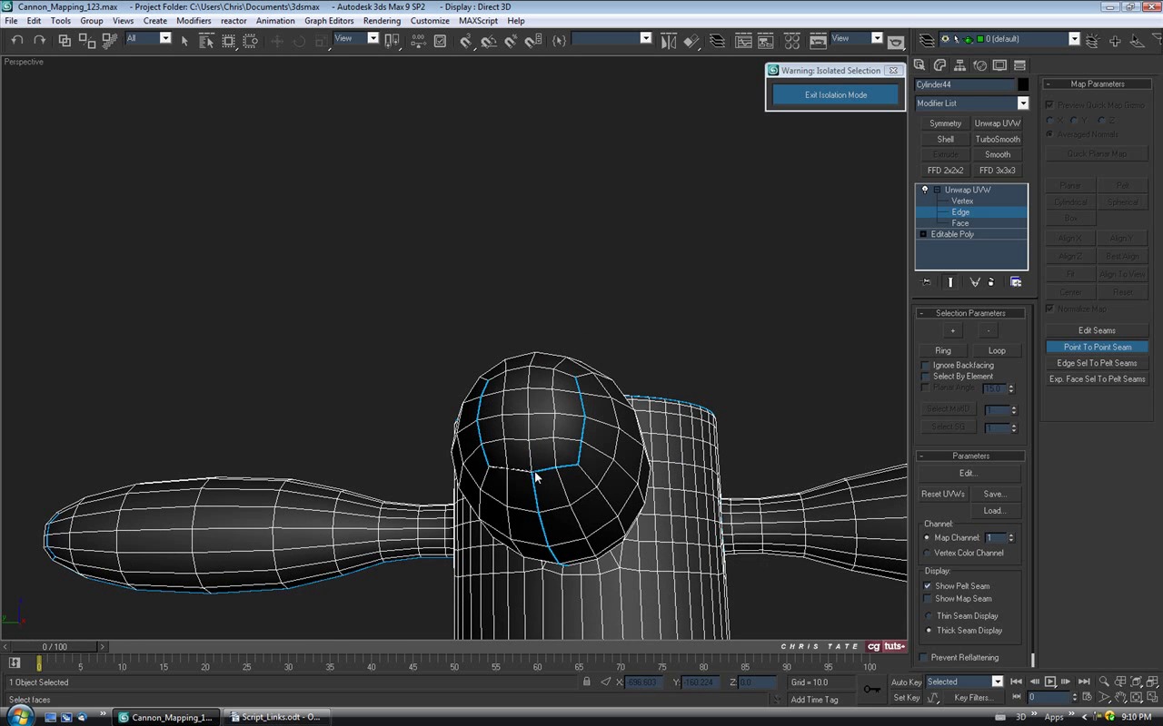Open the Layer Manager icon
Screen dimensions: 1163x726
coord(717,41)
